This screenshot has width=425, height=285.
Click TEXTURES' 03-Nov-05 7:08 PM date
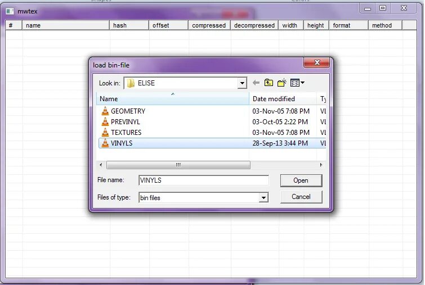coord(281,132)
